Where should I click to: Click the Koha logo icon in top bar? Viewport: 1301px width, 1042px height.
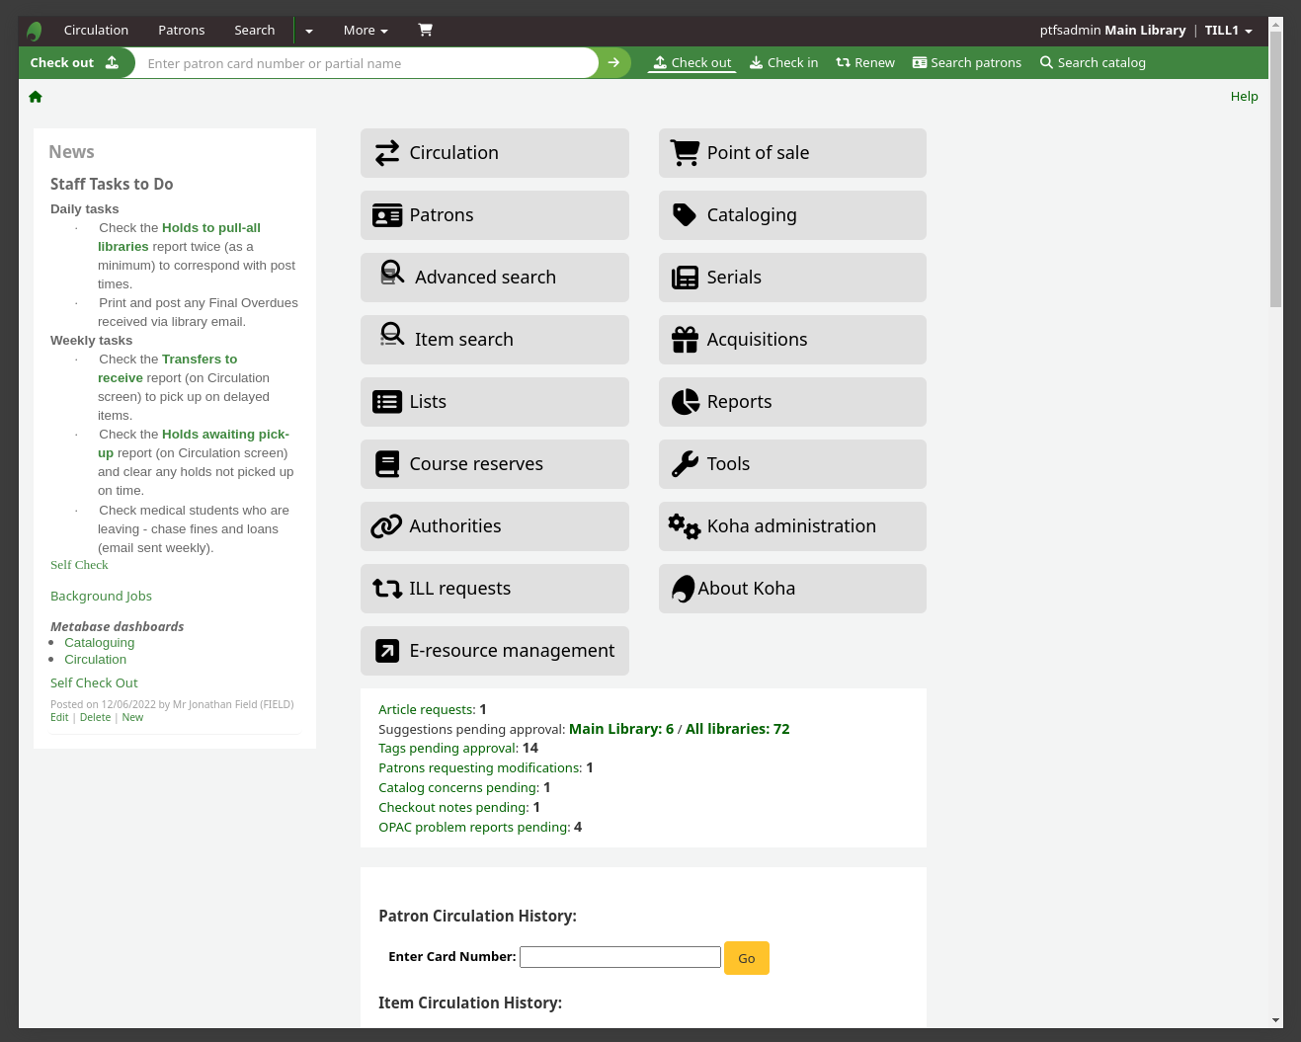pyautogui.click(x=35, y=31)
